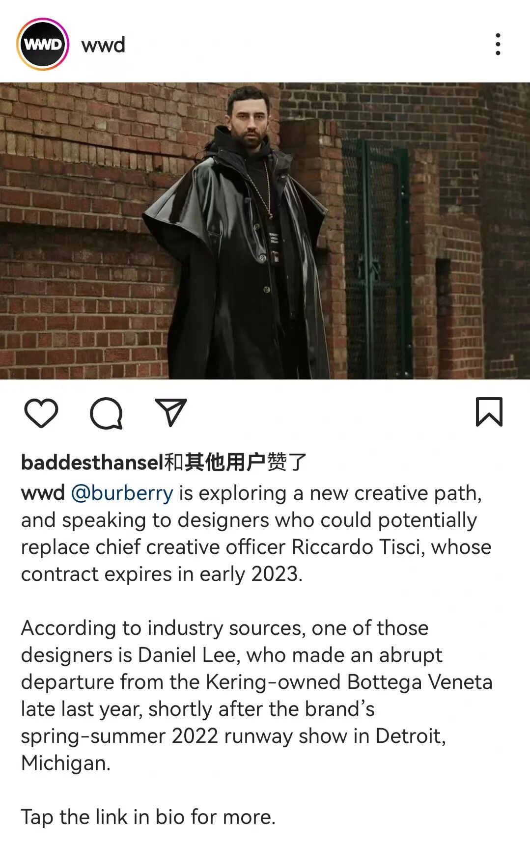Share the post using the paper plane icon
The width and height of the screenshot is (530, 841).
[x=170, y=412]
